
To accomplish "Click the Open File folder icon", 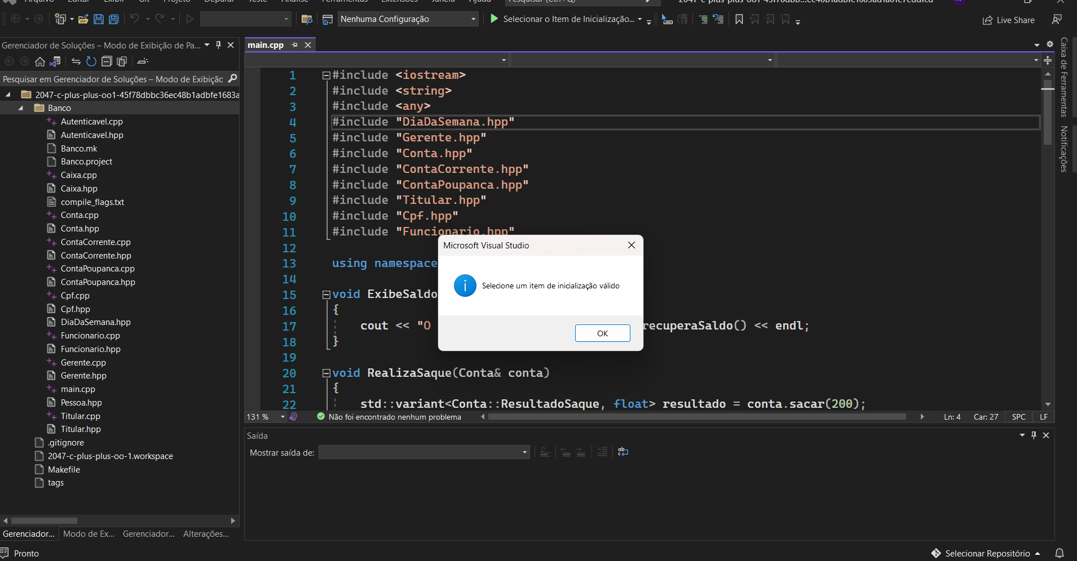I will click(x=83, y=19).
